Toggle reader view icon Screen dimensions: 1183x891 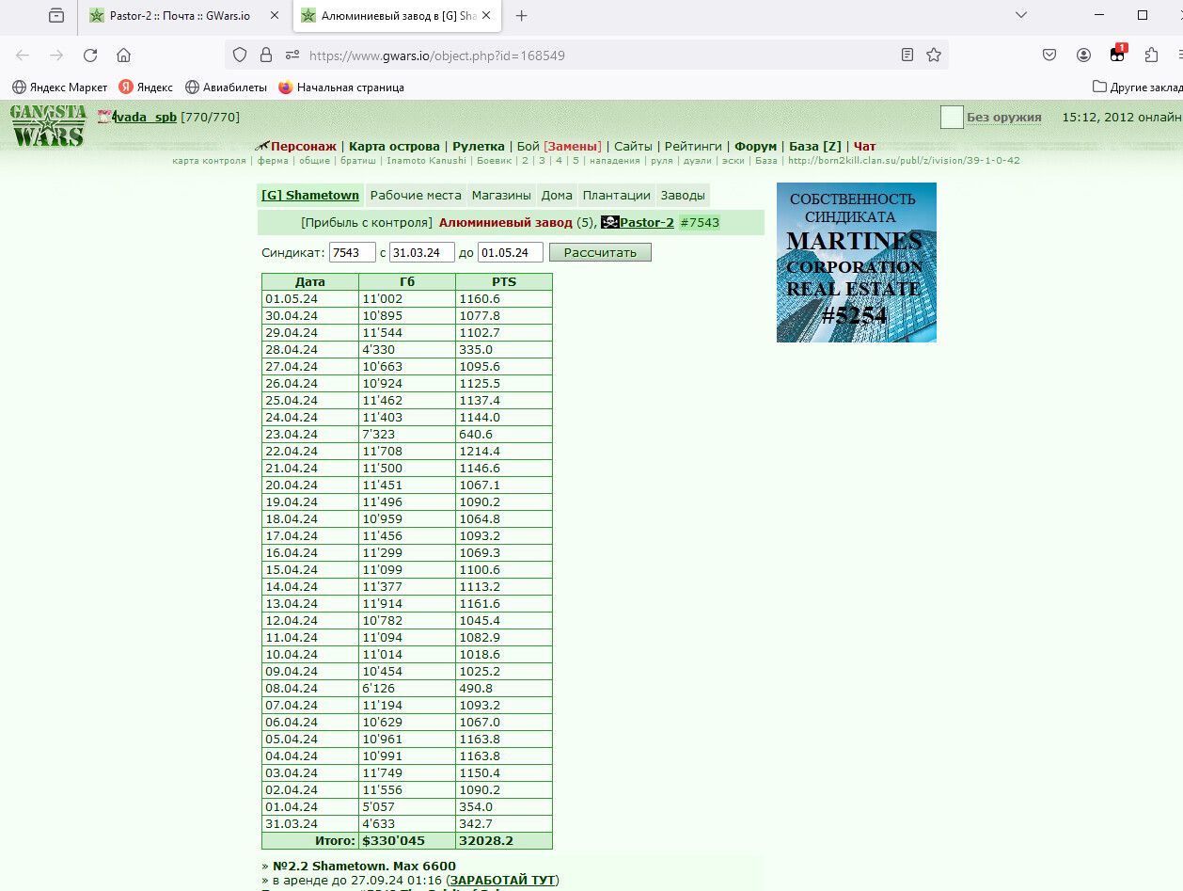(907, 56)
